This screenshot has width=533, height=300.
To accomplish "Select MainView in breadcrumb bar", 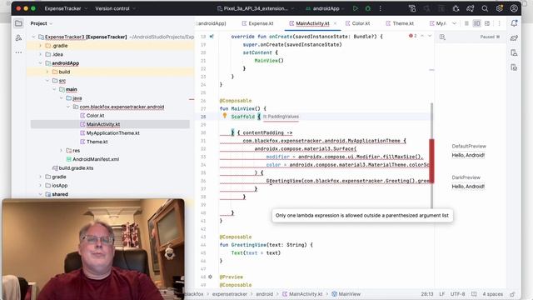I will 346,294.
